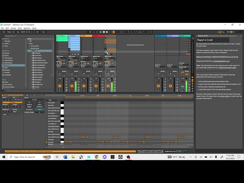The height and width of the screenshot is (183, 244).
Task: Start playback with the green Play button
Action: click(101, 32)
